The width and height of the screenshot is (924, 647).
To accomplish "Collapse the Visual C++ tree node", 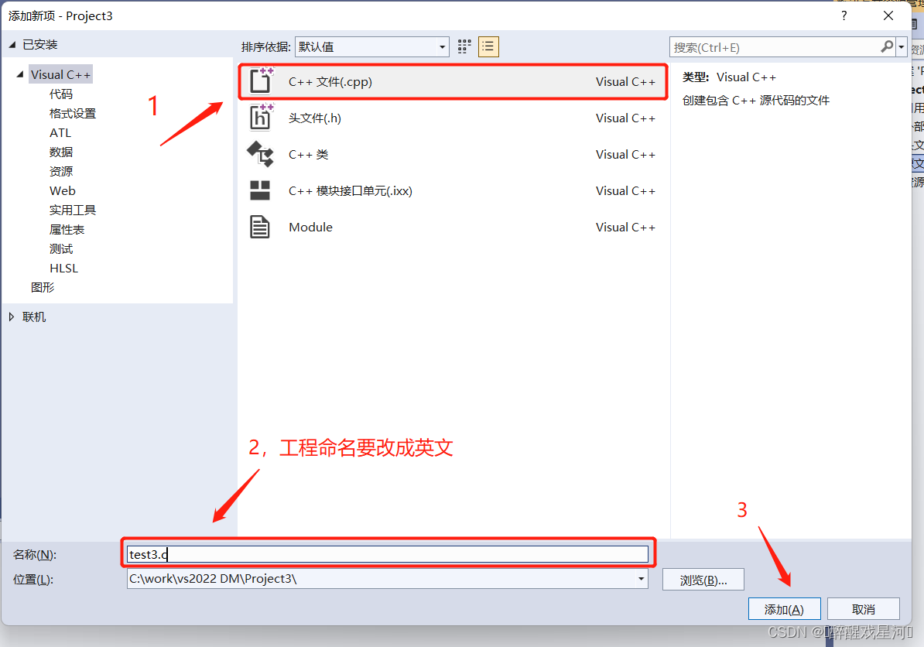I will pyautogui.click(x=18, y=74).
